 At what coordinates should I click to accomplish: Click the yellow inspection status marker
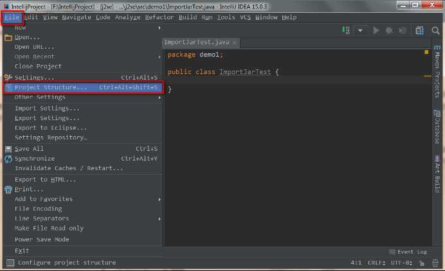[x=426, y=52]
